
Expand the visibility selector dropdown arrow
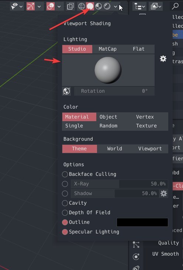point(21,7)
